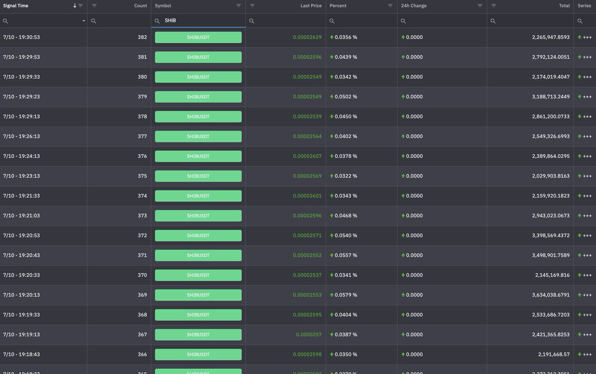
Task: Click the SHIBUSDT button in row 372
Action: [x=198, y=236]
